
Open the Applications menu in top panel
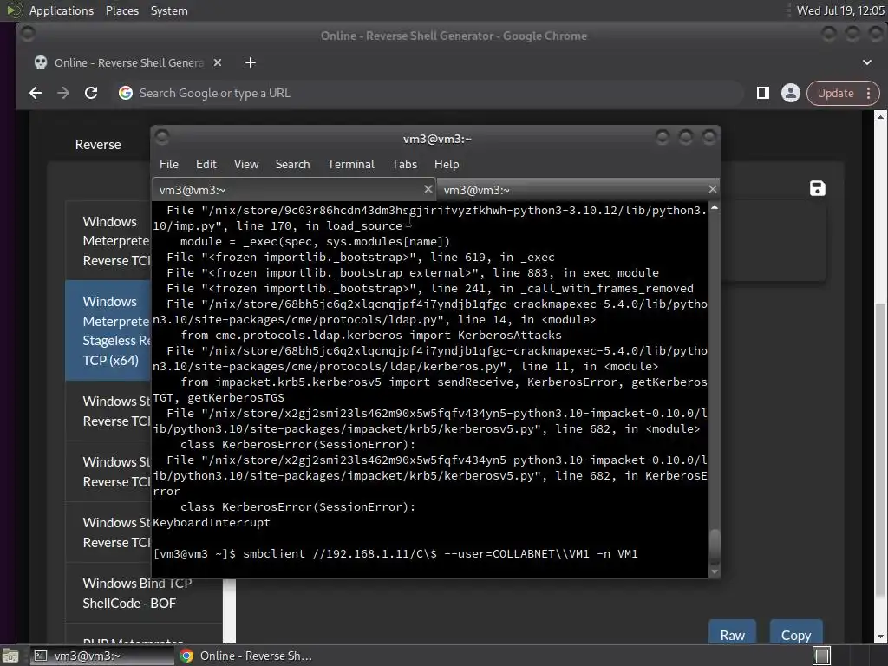coord(62,10)
